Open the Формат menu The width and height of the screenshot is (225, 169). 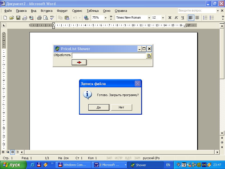[x=62, y=11]
